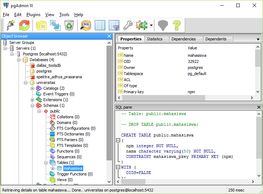
Task: Drop the selected object trash icon
Action: 69,25
